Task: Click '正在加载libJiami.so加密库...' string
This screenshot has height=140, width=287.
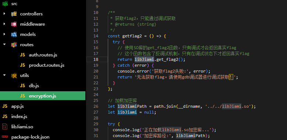Action: 177,130
